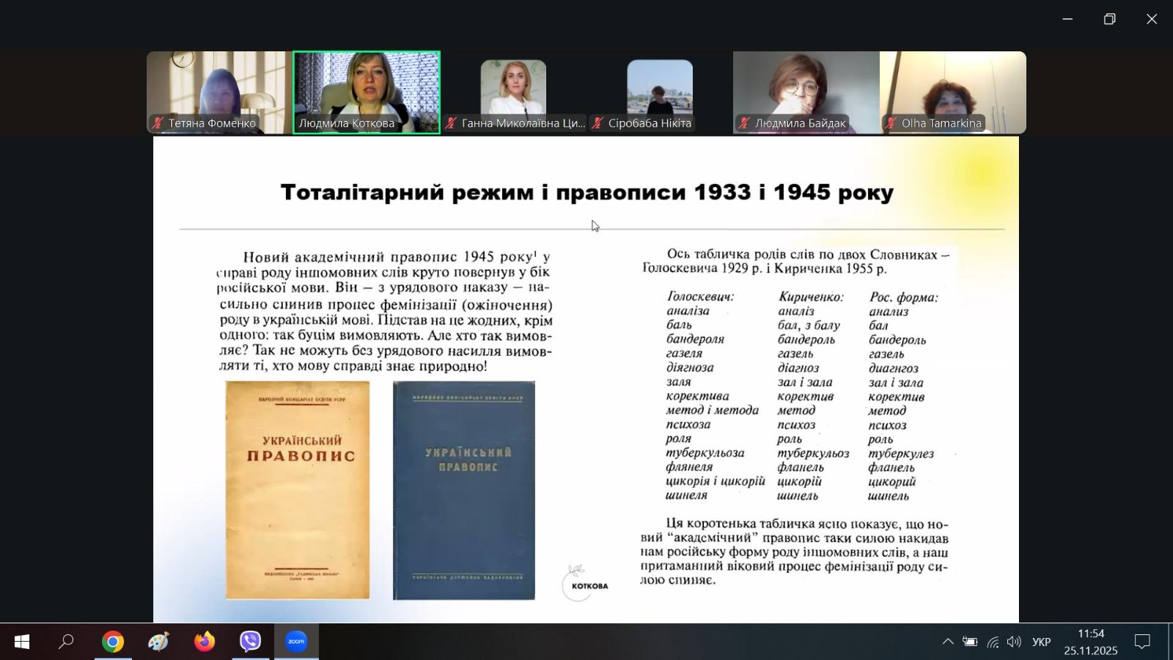Open taskbar search magnifier
Screen dimensions: 1173x660
[66, 642]
